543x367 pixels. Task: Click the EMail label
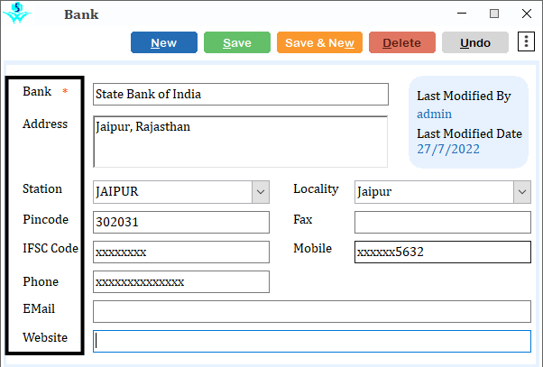coord(39,308)
